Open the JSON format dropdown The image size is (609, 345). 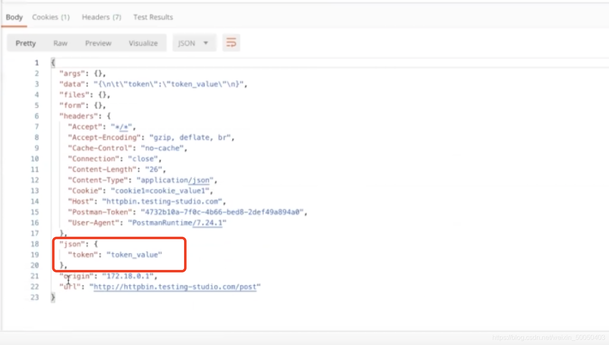click(x=194, y=43)
